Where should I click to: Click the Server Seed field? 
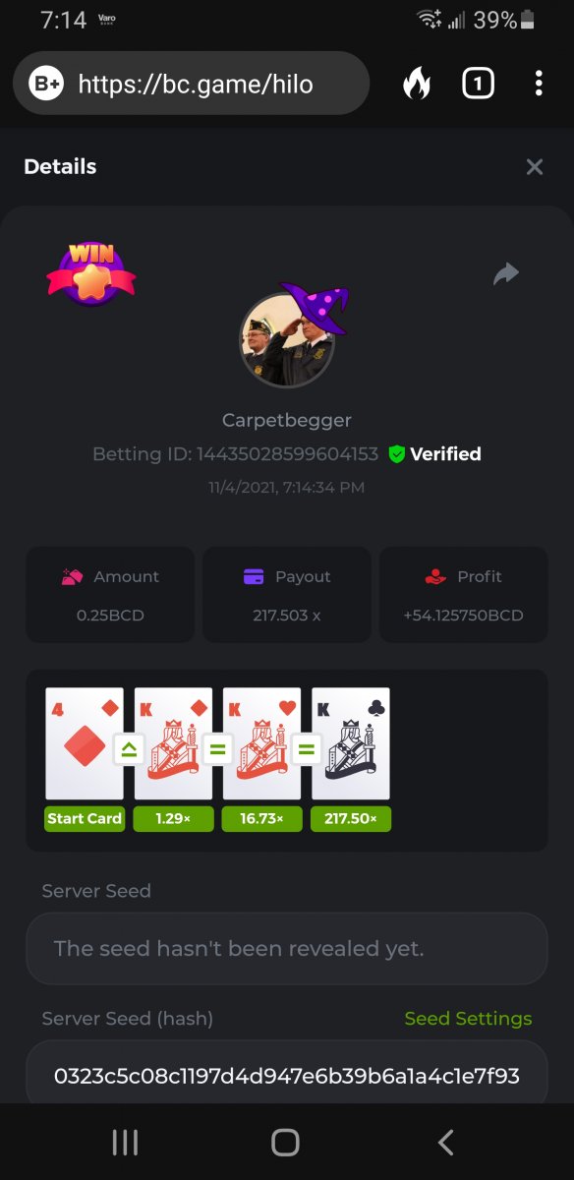click(287, 949)
